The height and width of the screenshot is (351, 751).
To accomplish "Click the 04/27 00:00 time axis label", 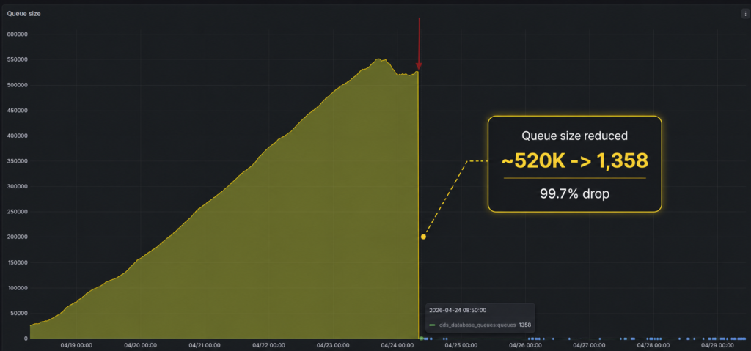I will pos(589,345).
